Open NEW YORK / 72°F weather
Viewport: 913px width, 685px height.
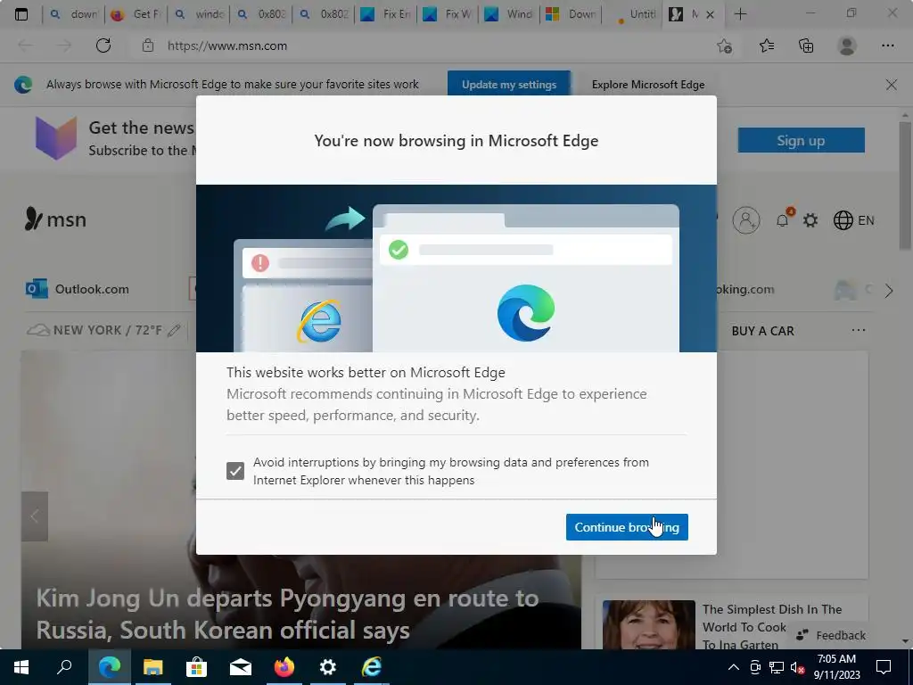point(95,330)
